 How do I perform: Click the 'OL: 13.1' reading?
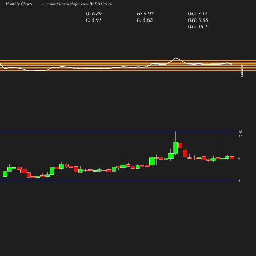click(198, 27)
